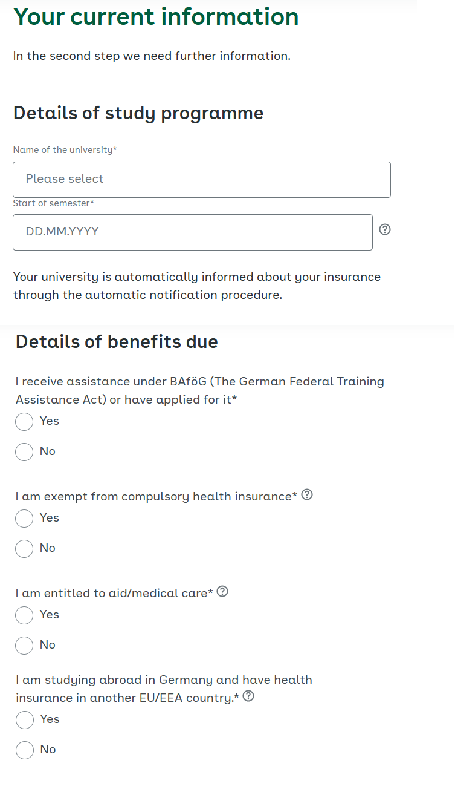Mark No for entitled to aid/medical care

click(24, 646)
